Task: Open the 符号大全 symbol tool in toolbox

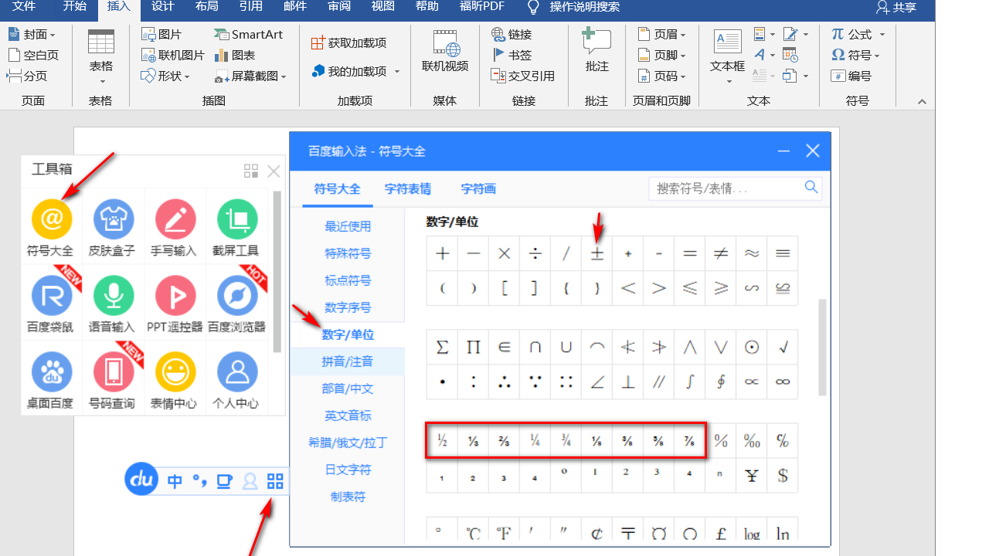Action: (x=52, y=227)
